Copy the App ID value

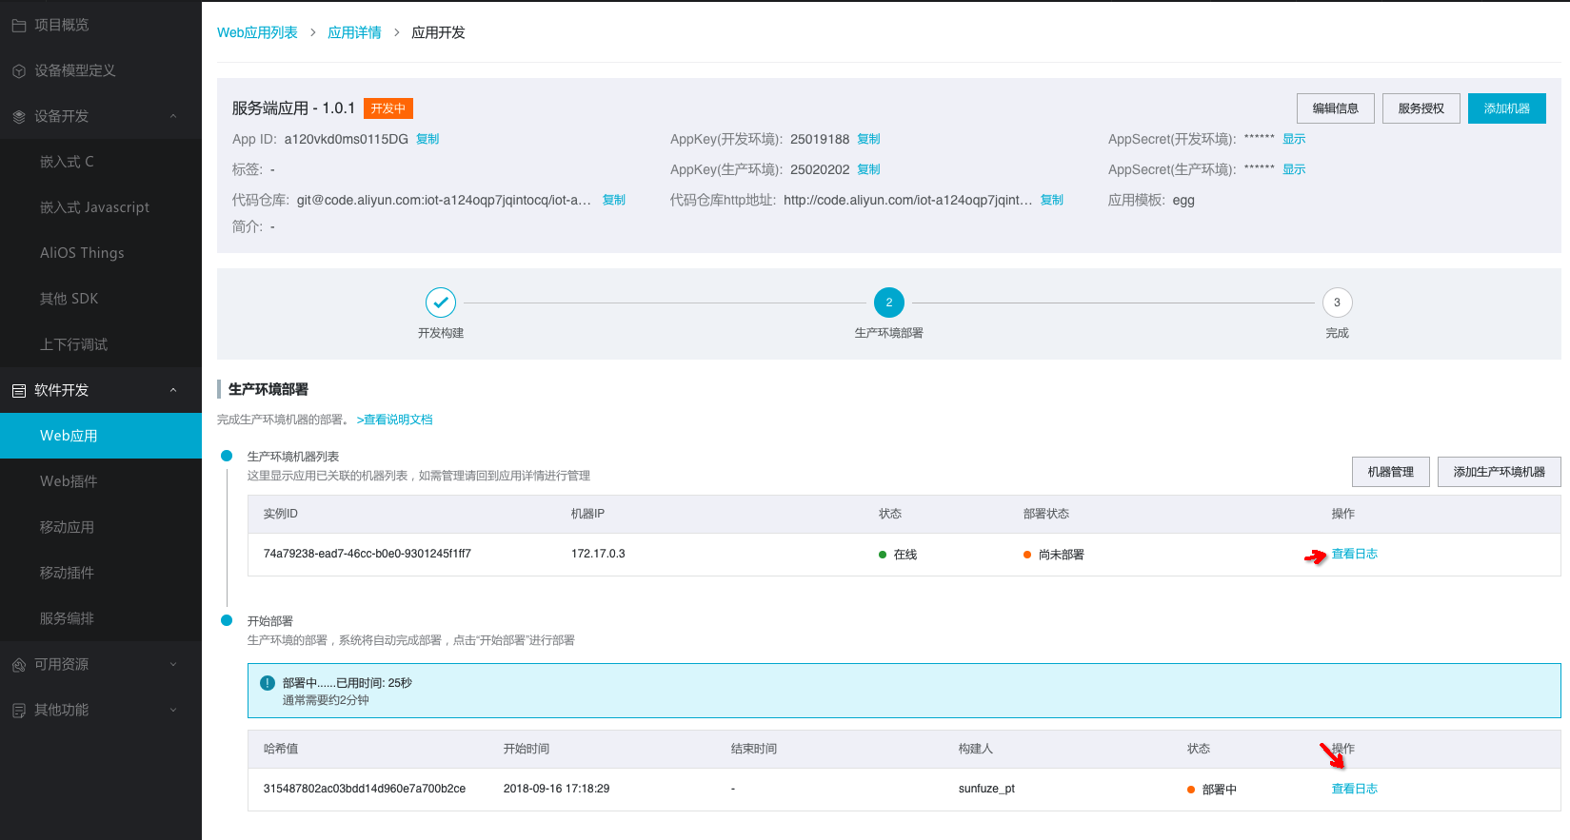[427, 139]
